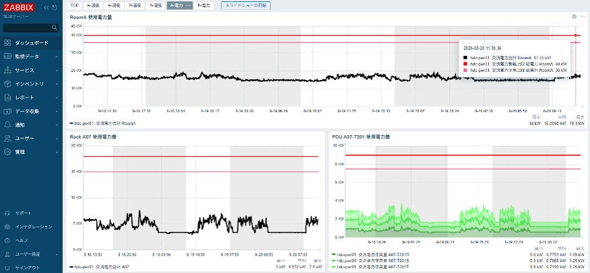Open RoomA widget gear settings icon
Screen dimensions: 590x273
[574, 17]
